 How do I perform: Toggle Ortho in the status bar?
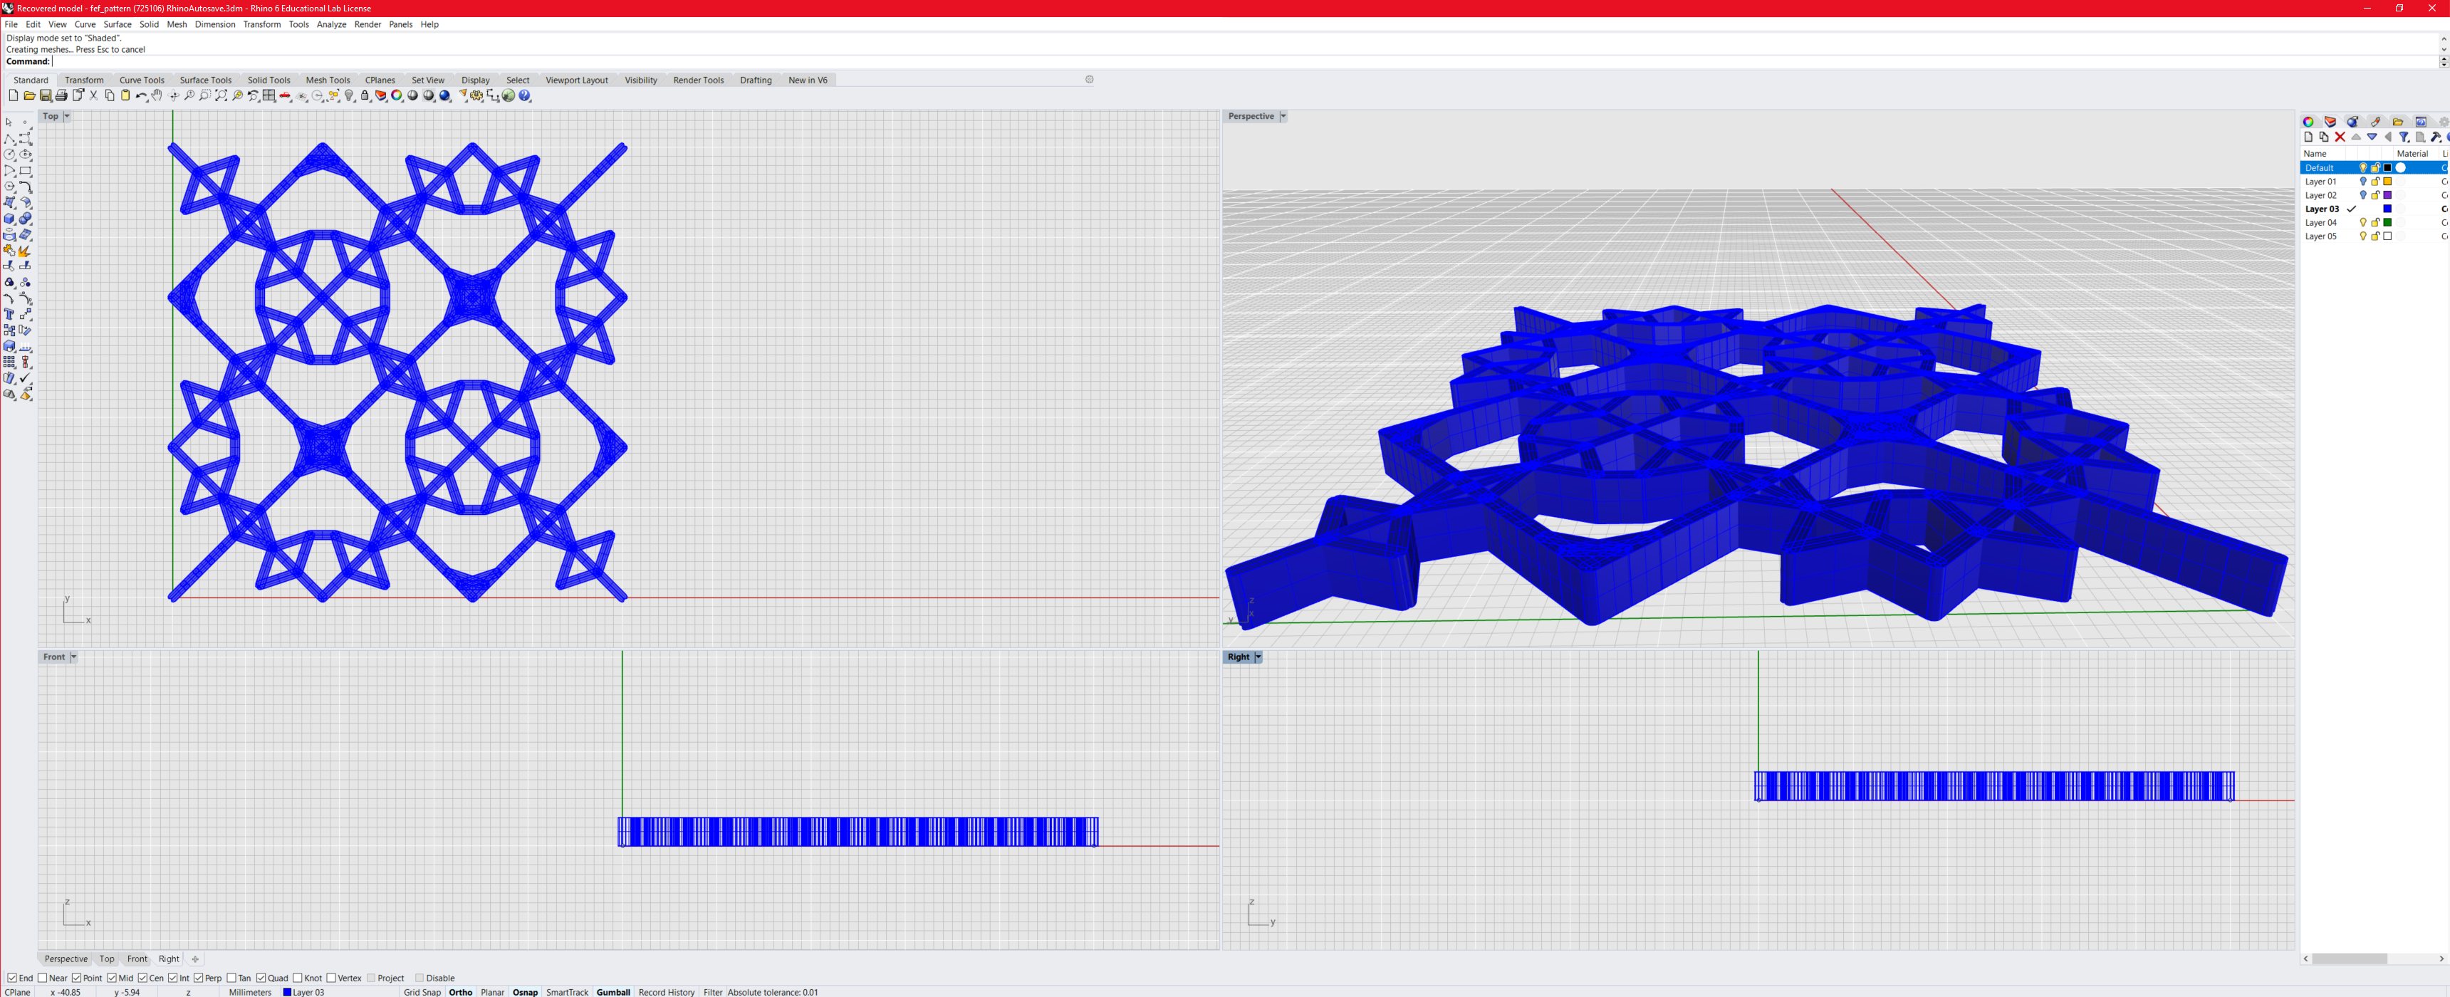tap(460, 992)
